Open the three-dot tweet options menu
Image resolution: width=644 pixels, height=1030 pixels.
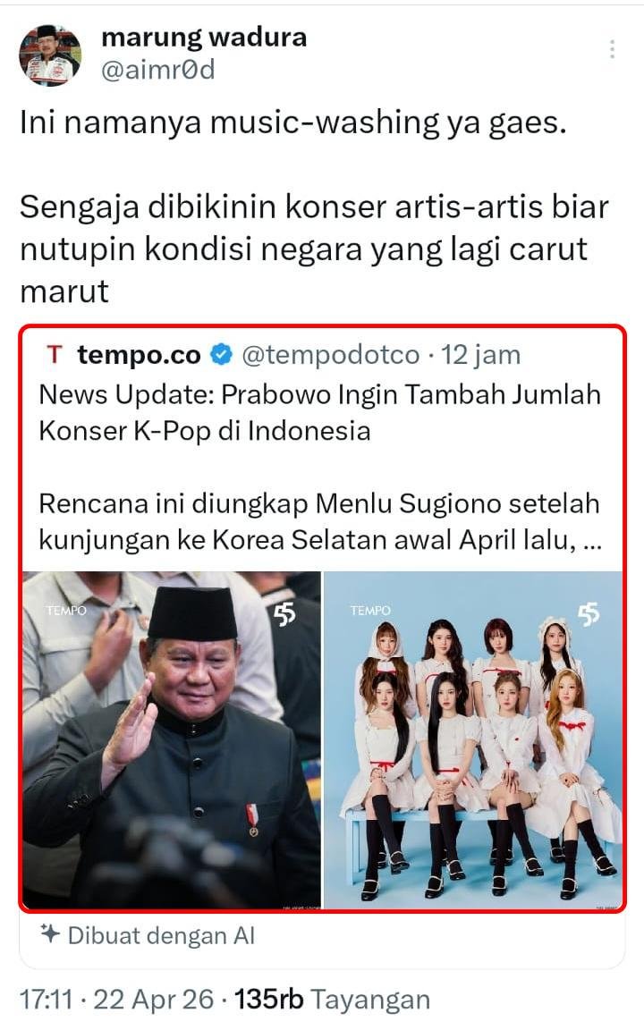(x=612, y=49)
